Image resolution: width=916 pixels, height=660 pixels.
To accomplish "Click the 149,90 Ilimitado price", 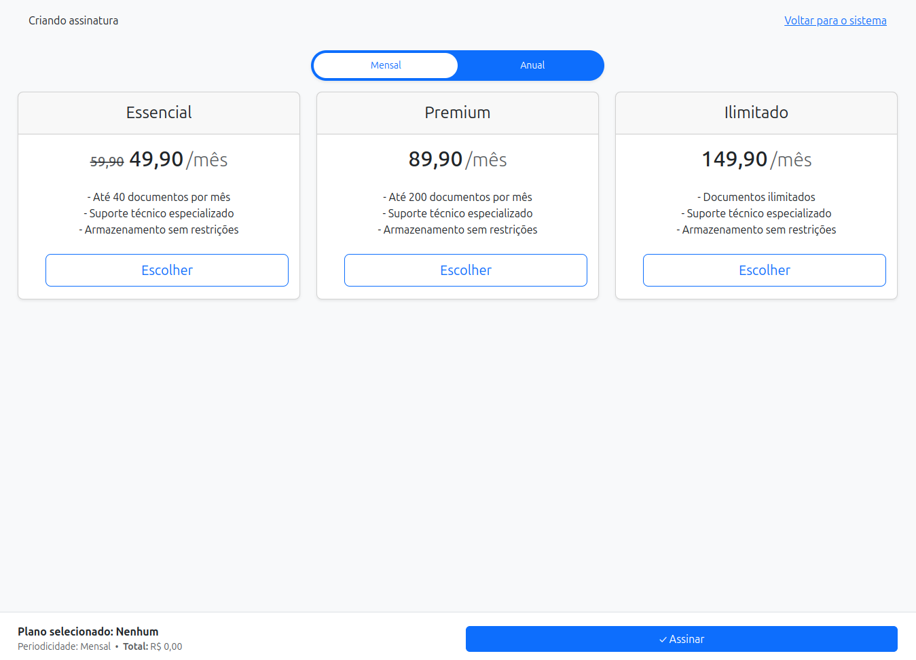I will coord(734,160).
